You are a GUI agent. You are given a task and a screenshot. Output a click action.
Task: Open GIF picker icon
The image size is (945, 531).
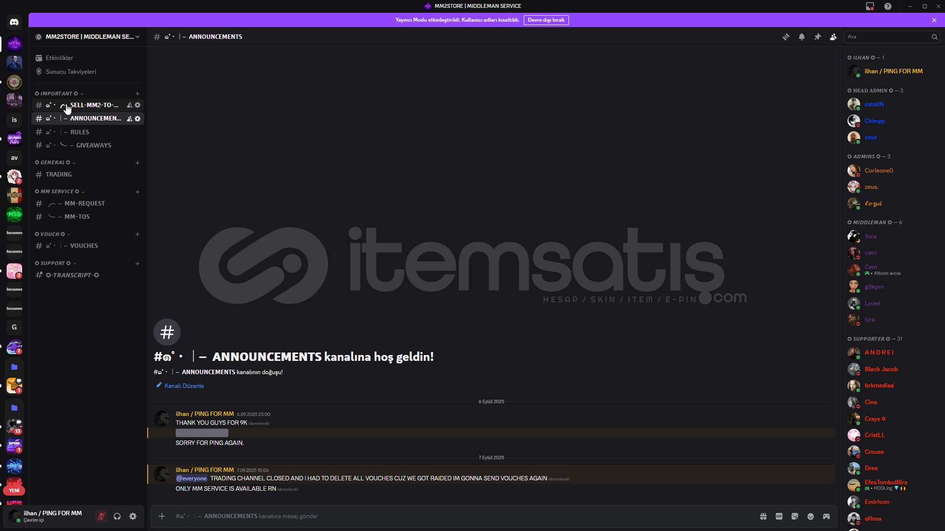(x=779, y=516)
